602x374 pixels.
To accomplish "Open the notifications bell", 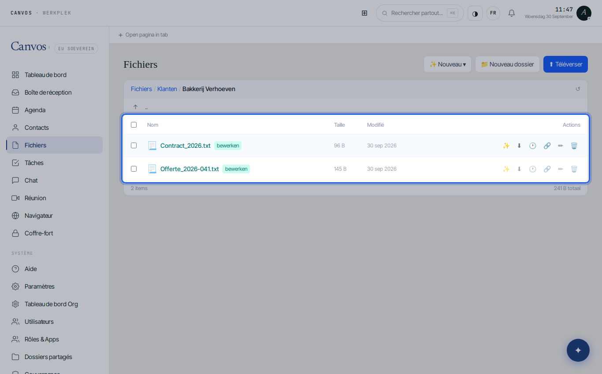I will 512,13.
